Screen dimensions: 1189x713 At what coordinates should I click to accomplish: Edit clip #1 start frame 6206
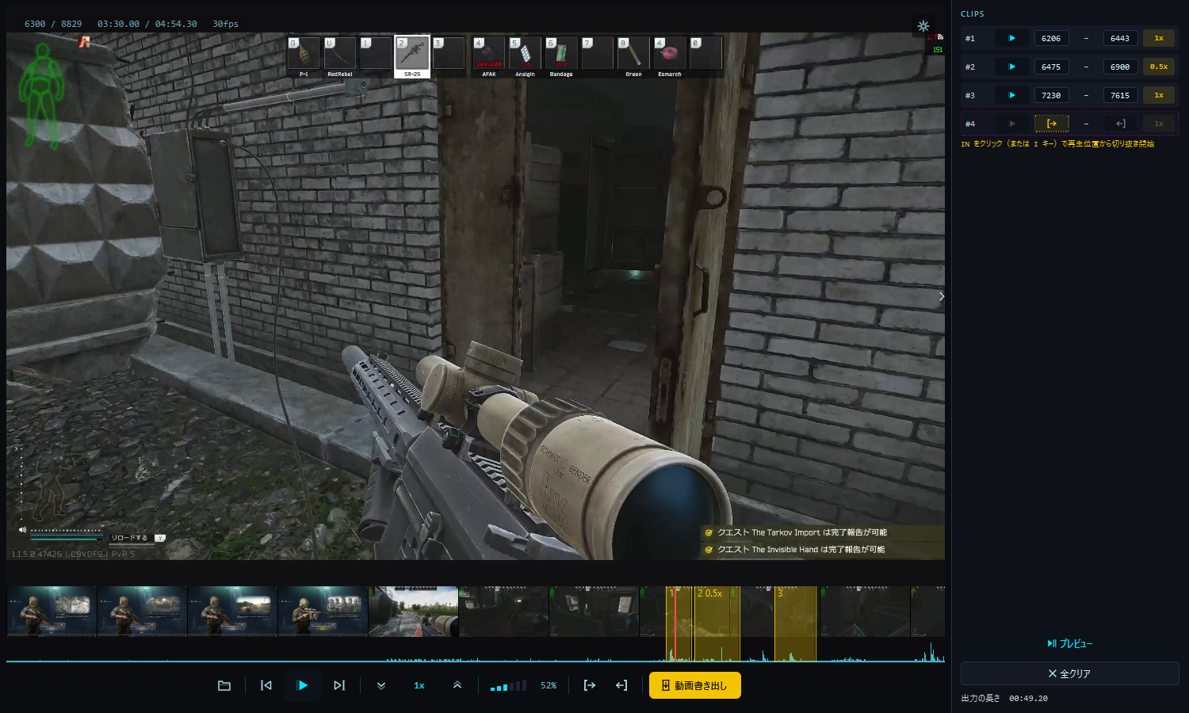[1051, 38]
